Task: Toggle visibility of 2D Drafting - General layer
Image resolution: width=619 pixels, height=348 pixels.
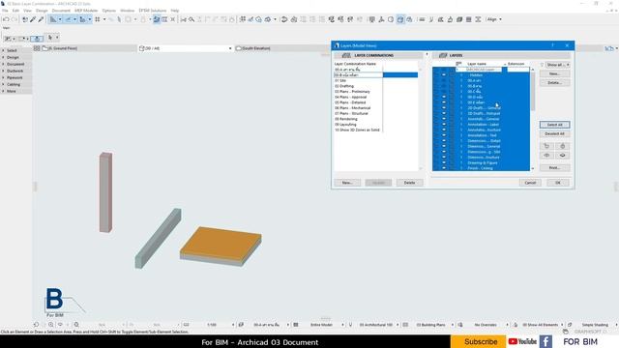Action: [444, 107]
